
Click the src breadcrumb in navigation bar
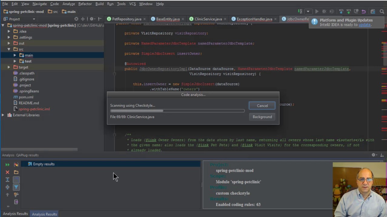pyautogui.click(x=53, y=11)
